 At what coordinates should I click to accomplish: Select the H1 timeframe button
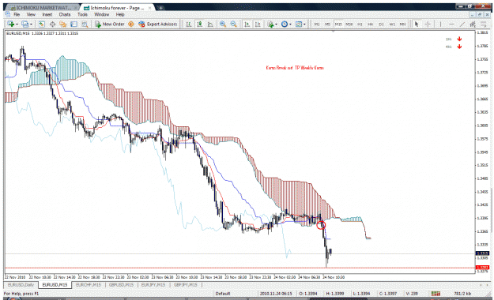click(x=360, y=24)
